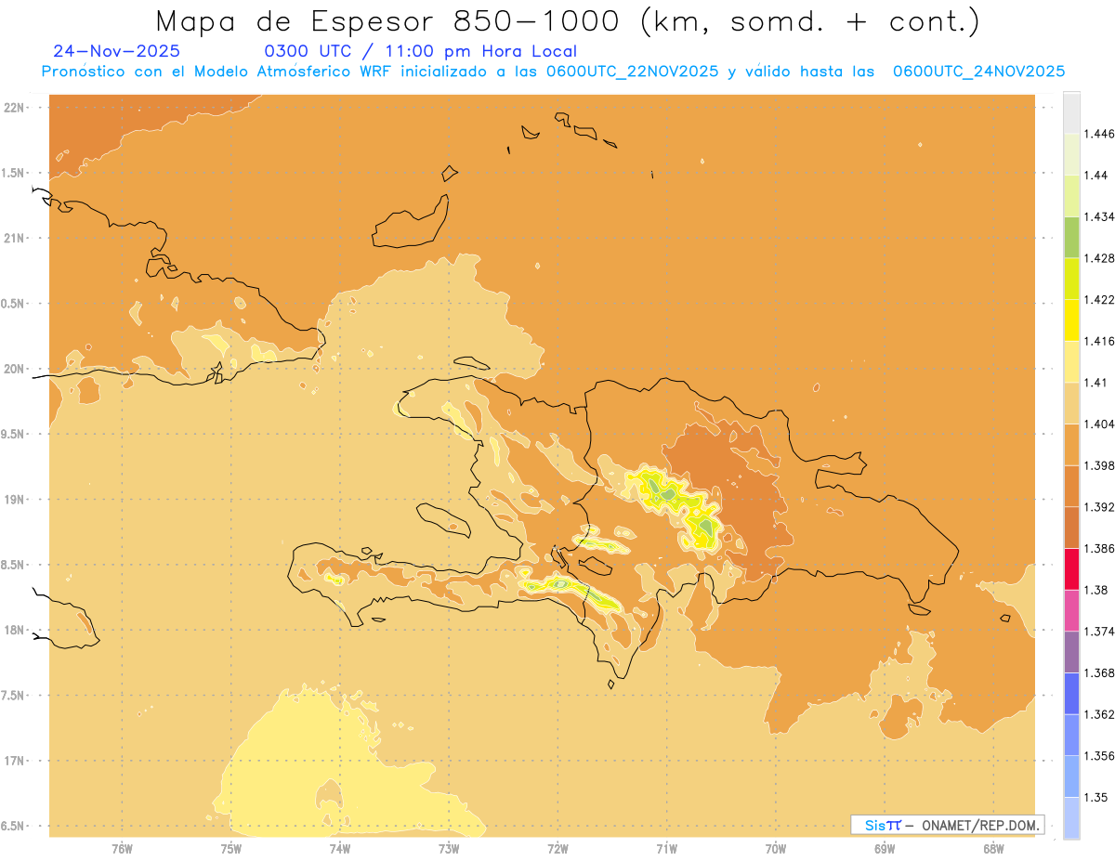
Task: Click legend value '1.446'
Action: click(x=1099, y=134)
